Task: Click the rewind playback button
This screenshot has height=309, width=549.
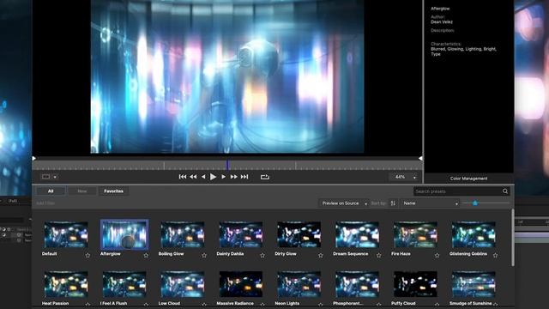Action: (x=193, y=177)
